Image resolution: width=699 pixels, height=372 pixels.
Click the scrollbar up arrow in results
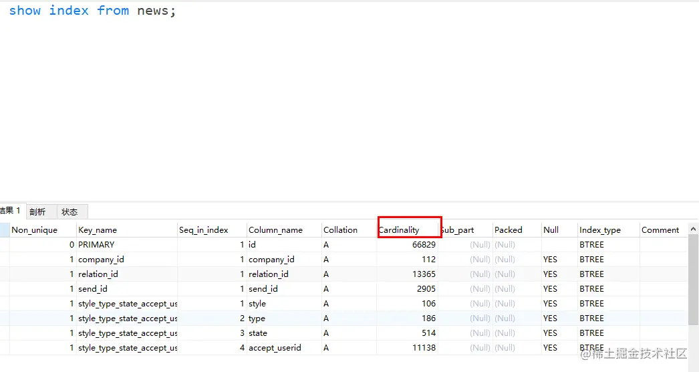pos(693,229)
